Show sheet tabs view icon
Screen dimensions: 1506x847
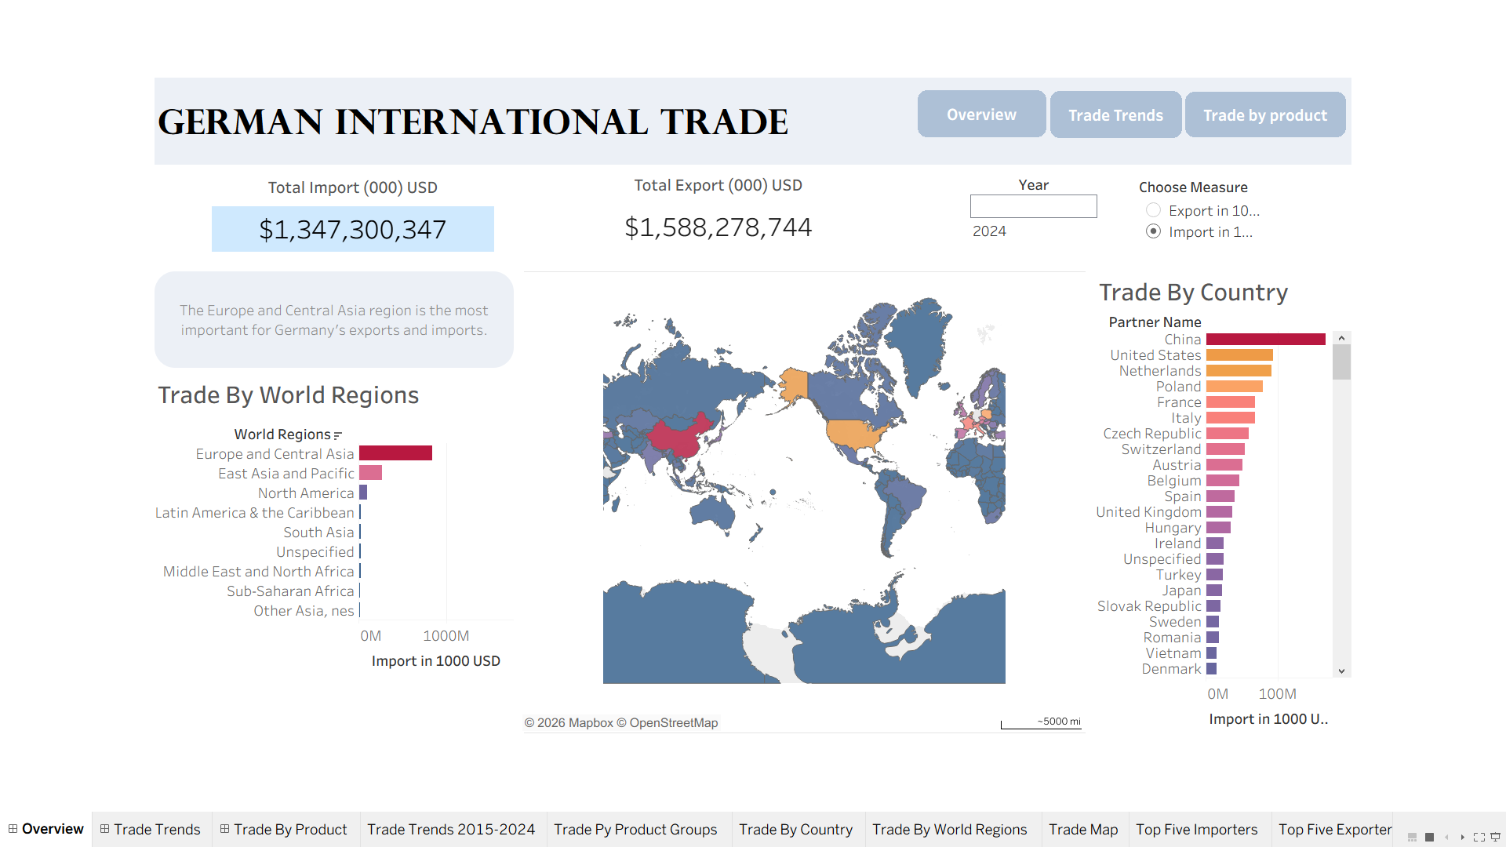[1429, 837]
